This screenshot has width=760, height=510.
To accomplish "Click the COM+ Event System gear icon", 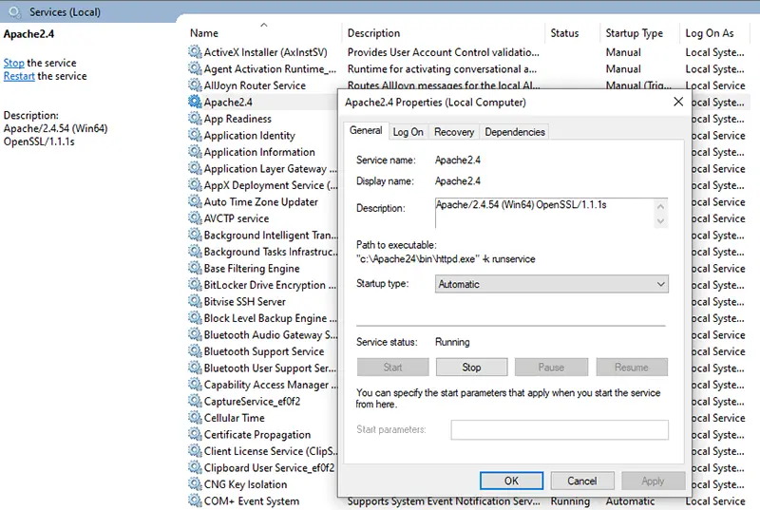I will (195, 501).
